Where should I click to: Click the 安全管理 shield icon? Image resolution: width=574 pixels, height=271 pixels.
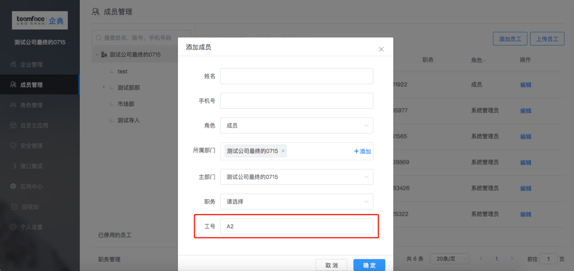click(13, 146)
